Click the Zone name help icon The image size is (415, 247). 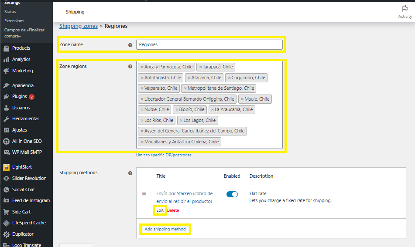pos(130,45)
